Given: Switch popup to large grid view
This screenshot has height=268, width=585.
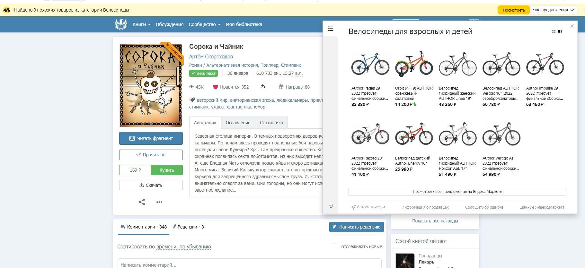Looking at the screenshot, I should 554,32.
